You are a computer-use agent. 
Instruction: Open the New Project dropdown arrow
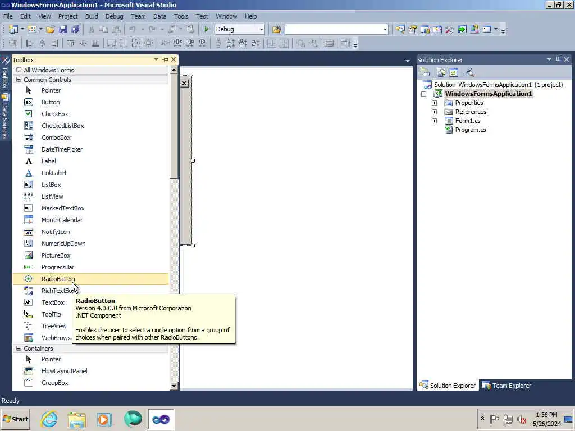point(22,29)
